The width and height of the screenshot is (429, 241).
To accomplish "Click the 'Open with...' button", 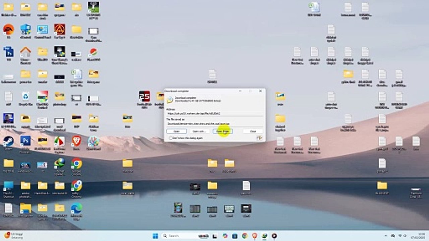I will tap(199, 131).
